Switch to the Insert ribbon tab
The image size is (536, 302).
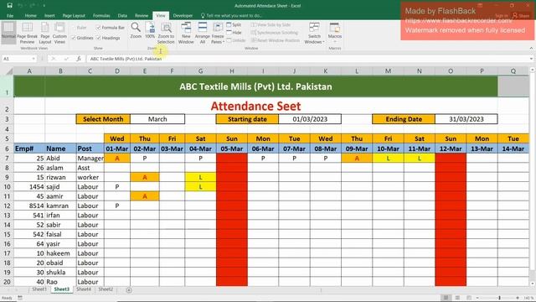coord(49,16)
